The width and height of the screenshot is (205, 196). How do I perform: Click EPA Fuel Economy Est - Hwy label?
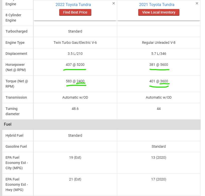point(17,184)
